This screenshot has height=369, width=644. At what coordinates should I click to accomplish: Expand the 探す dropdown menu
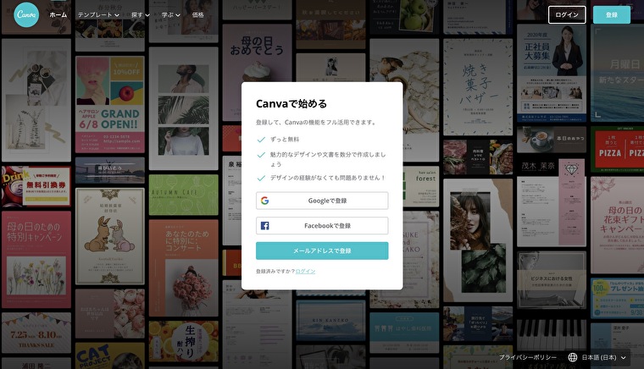coord(141,14)
